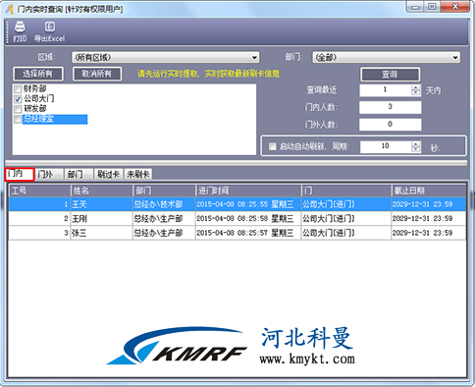
Task: Click the refresh period (周期) input field
Action: point(385,146)
